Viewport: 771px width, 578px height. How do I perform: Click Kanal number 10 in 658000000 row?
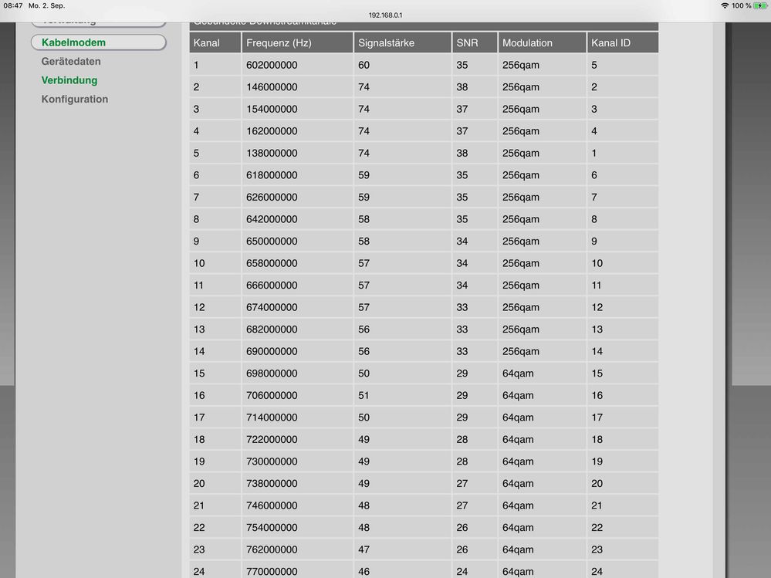click(x=215, y=263)
